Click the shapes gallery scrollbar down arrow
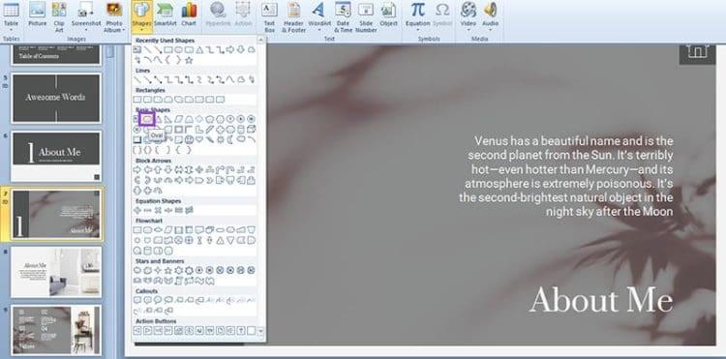Viewport: 726px width, 359px height. [x=260, y=330]
